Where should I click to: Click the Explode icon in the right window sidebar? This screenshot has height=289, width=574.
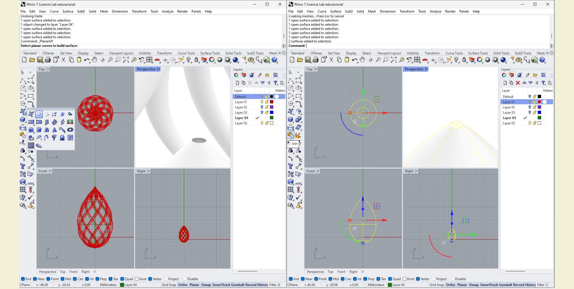(x=298, y=135)
